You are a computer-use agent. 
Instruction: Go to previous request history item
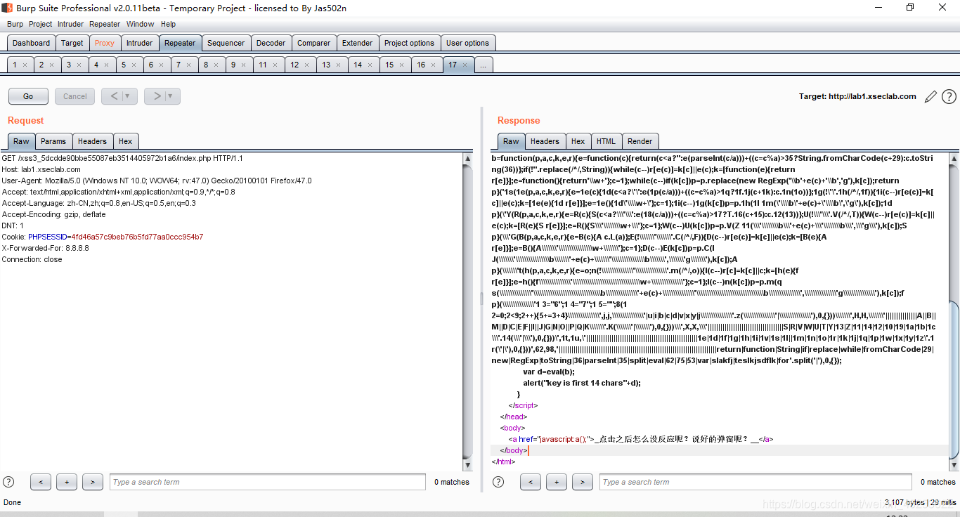(114, 96)
